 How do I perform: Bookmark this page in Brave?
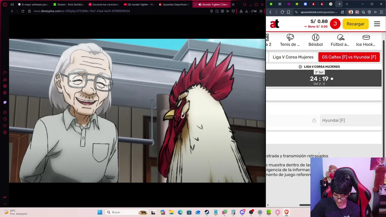pyautogui.click(x=289, y=12)
